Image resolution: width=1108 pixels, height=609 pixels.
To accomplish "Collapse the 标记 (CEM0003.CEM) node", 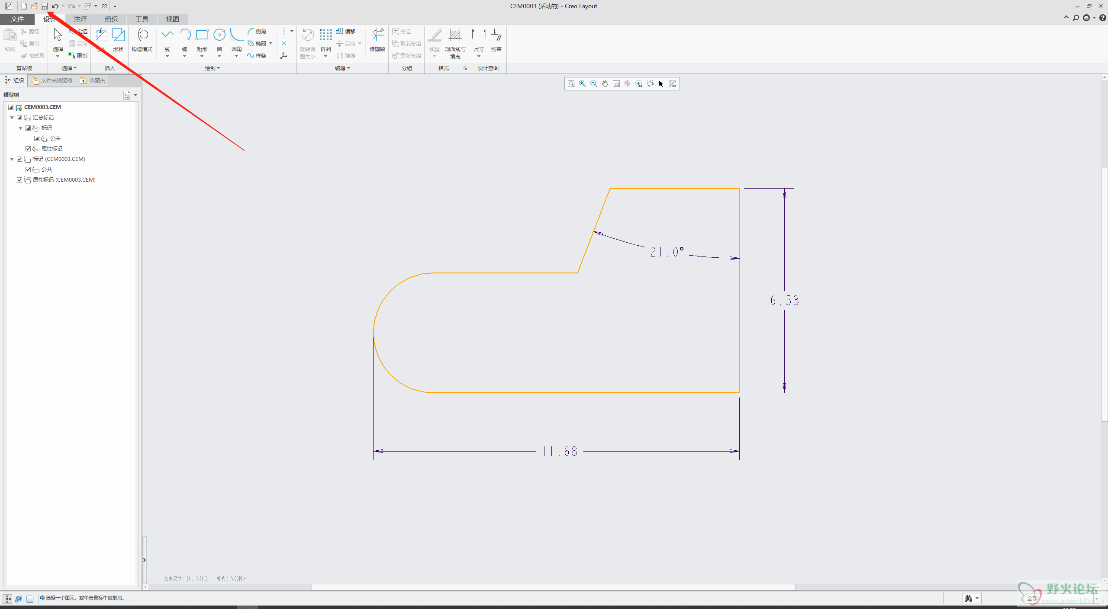I will pyautogui.click(x=12, y=159).
